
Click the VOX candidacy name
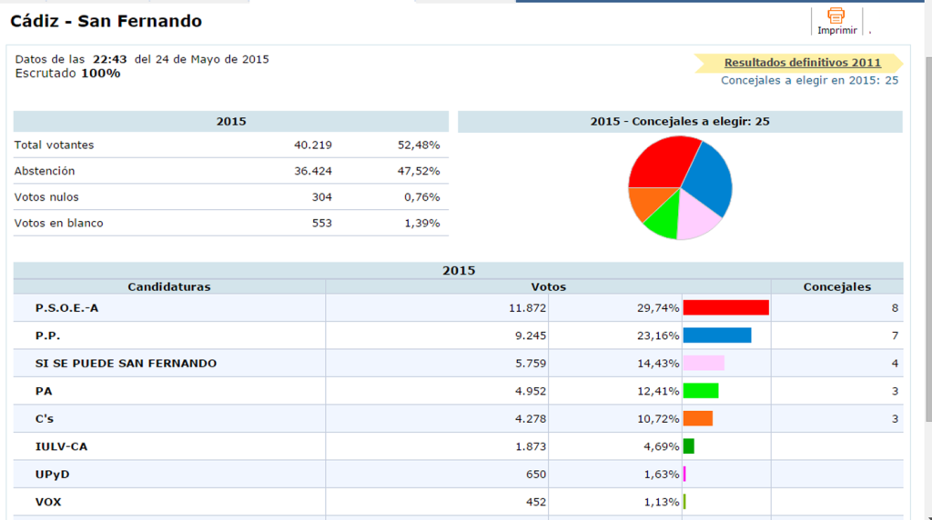(x=48, y=502)
